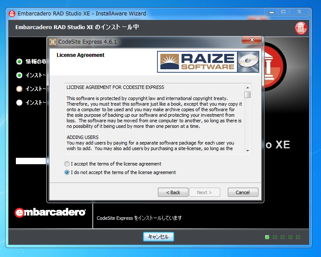
Task: Click the first green step indicator 情報の収集
Action: (19, 62)
